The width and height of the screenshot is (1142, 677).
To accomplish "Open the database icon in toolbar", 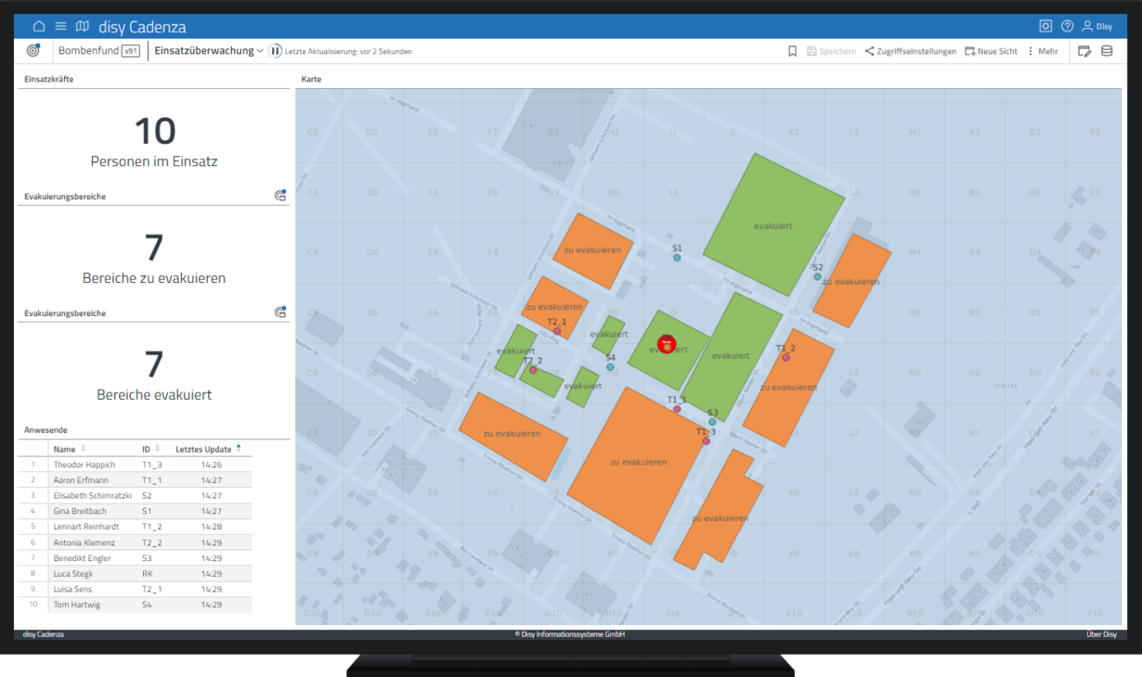I will pos(1107,51).
